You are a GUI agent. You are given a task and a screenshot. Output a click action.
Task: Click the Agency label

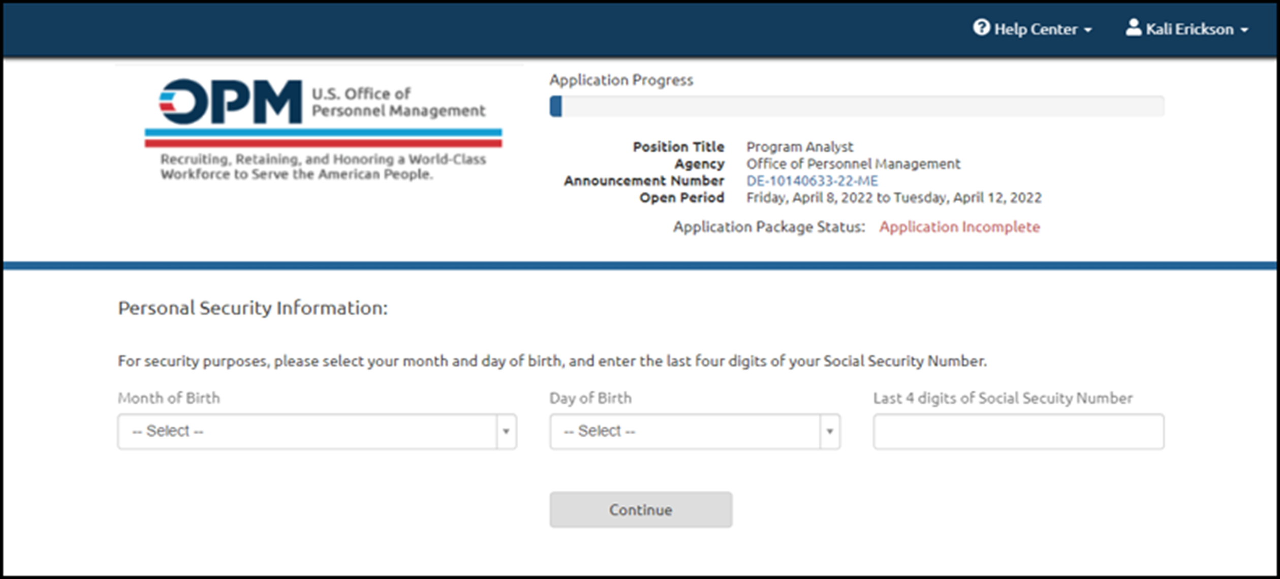tap(699, 164)
